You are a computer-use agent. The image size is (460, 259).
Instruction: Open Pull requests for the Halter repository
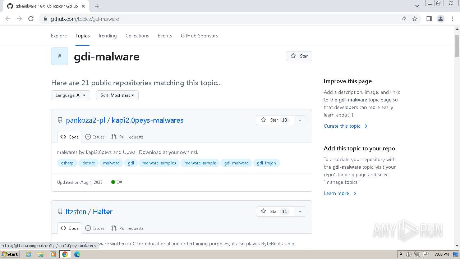[x=127, y=228]
